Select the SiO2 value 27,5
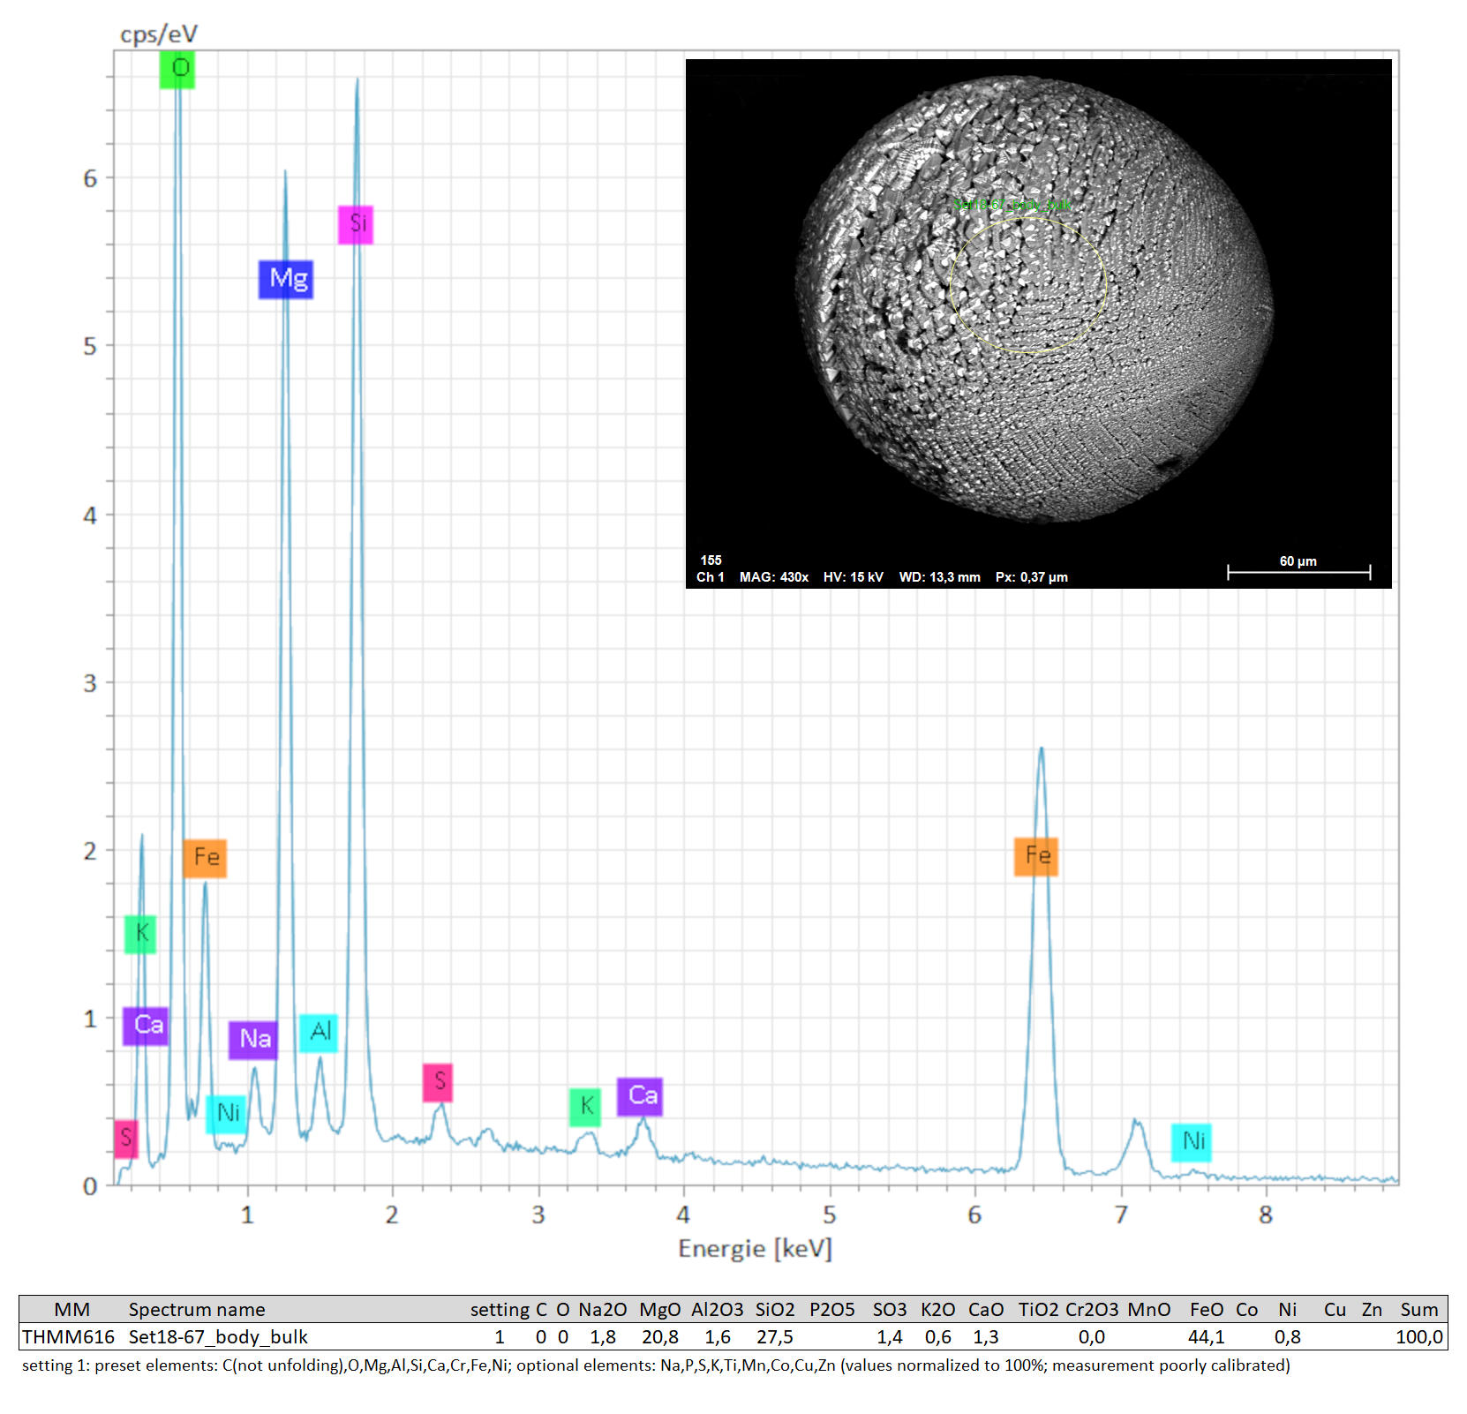This screenshot has height=1414, width=1467. click(x=774, y=1336)
